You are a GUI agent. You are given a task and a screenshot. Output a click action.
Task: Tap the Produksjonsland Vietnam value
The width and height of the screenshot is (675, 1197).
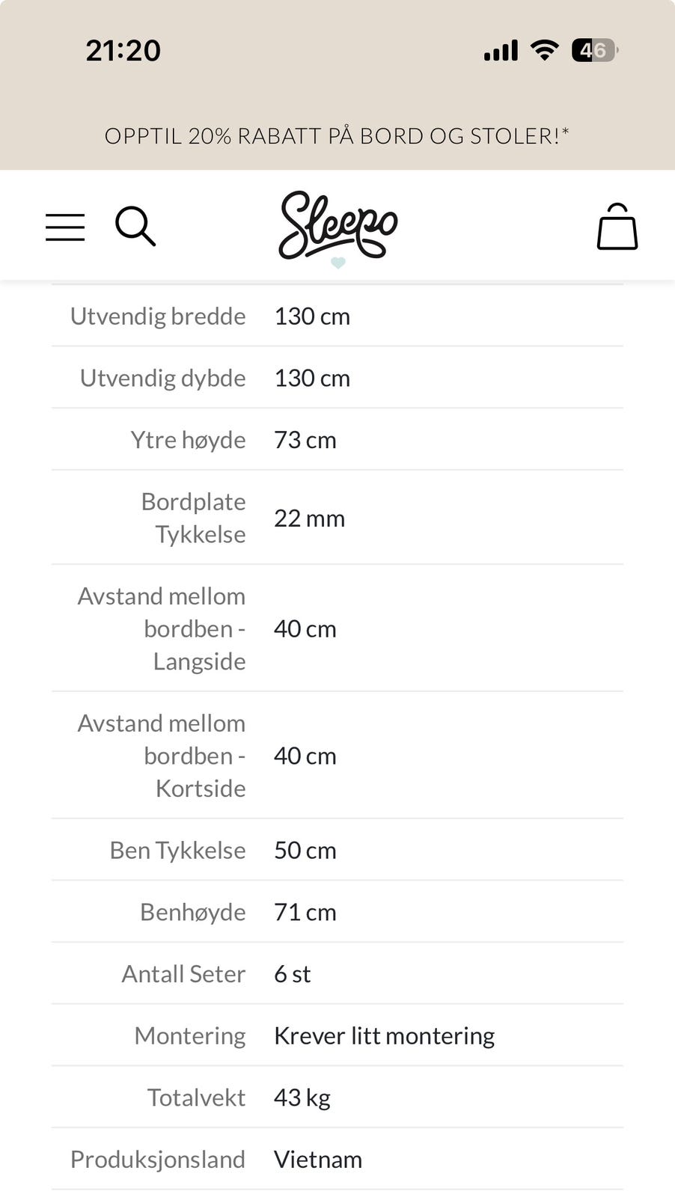click(317, 1160)
